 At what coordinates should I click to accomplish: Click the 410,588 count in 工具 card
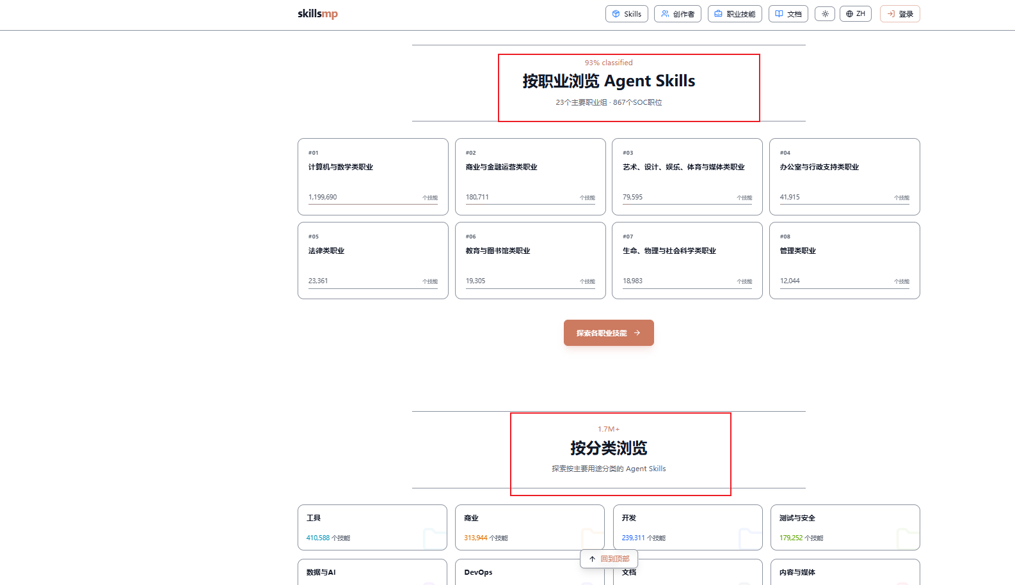pyautogui.click(x=318, y=538)
